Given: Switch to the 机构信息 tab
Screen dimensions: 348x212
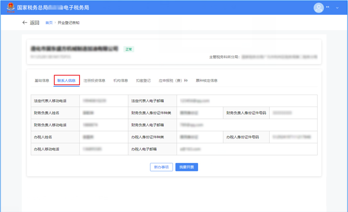Looking at the screenshot, I should (x=121, y=80).
